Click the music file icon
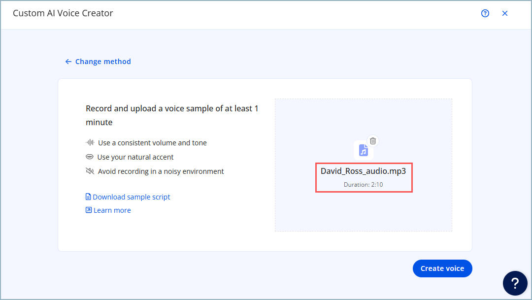The image size is (532, 300). [364, 150]
